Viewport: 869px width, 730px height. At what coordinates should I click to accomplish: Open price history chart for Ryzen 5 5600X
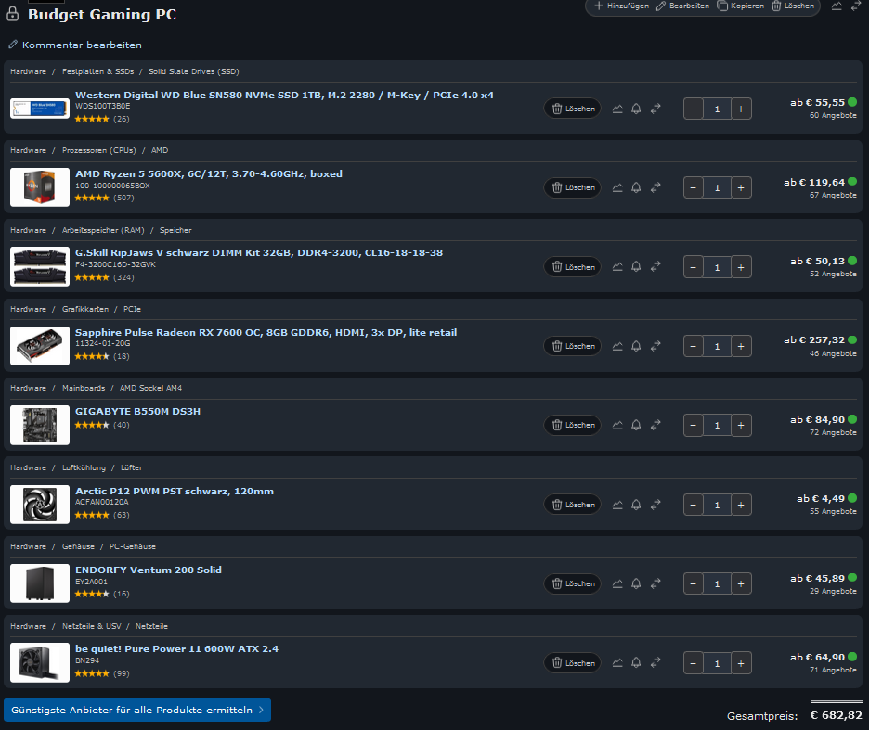pyautogui.click(x=617, y=187)
